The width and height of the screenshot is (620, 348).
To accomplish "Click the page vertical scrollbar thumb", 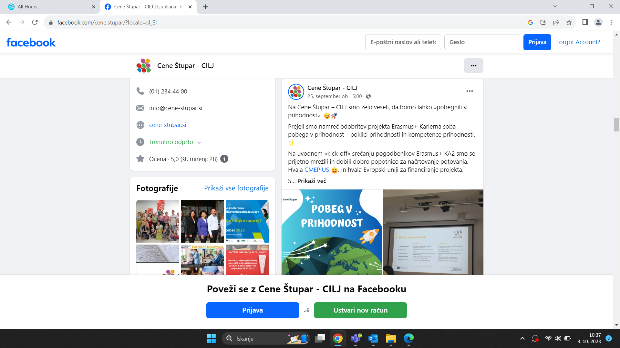I will (x=616, y=125).
